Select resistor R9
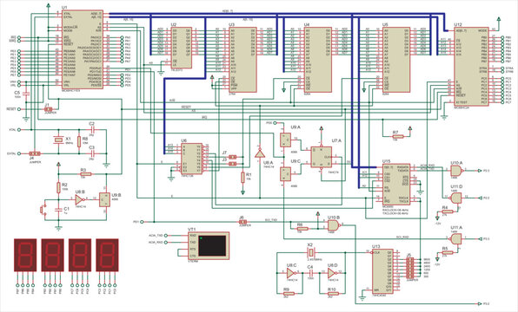 pyautogui.click(x=289, y=293)
